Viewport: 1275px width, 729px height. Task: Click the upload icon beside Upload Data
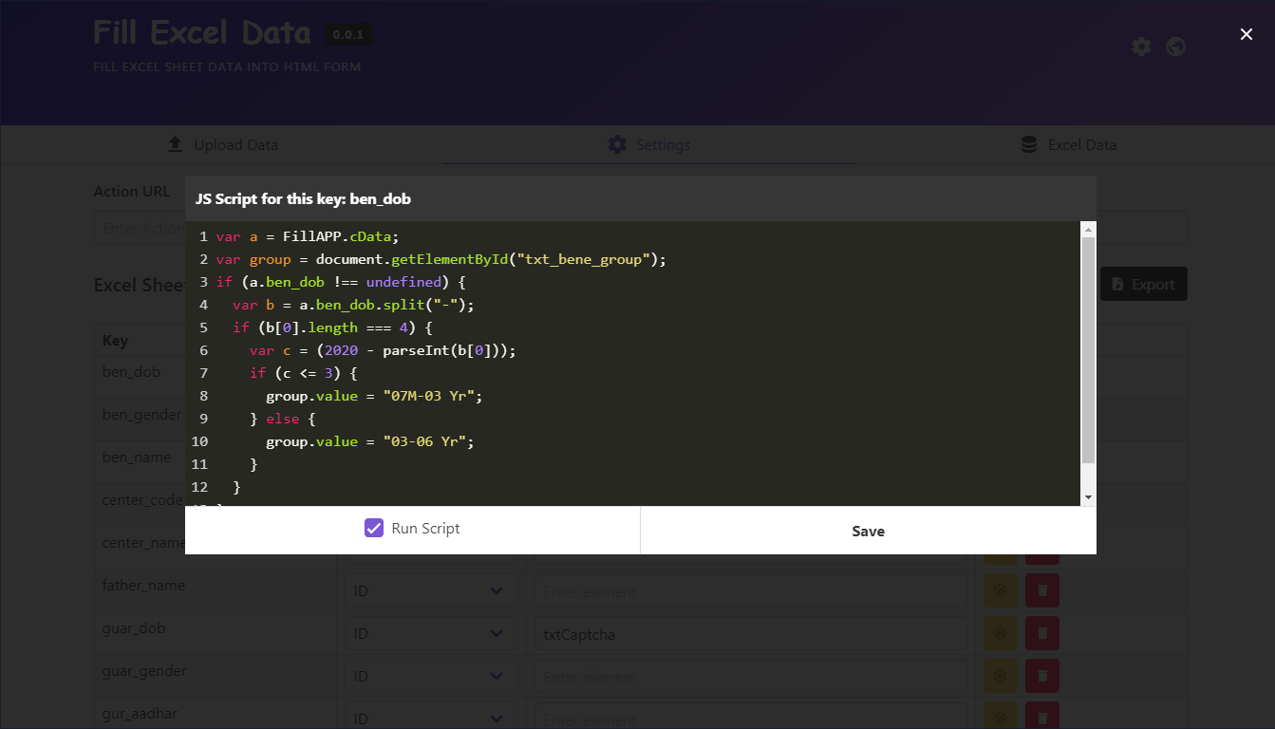(175, 144)
